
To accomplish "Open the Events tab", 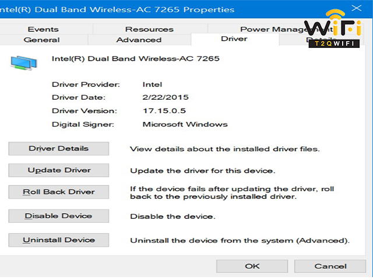I will 43,29.
